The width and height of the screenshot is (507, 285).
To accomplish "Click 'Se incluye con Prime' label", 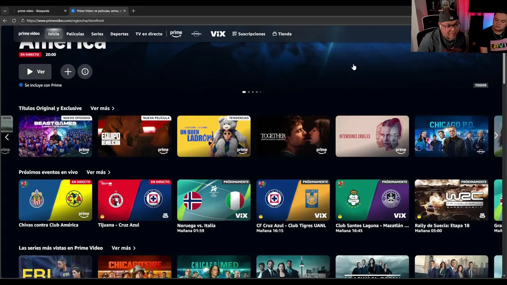I will point(43,85).
